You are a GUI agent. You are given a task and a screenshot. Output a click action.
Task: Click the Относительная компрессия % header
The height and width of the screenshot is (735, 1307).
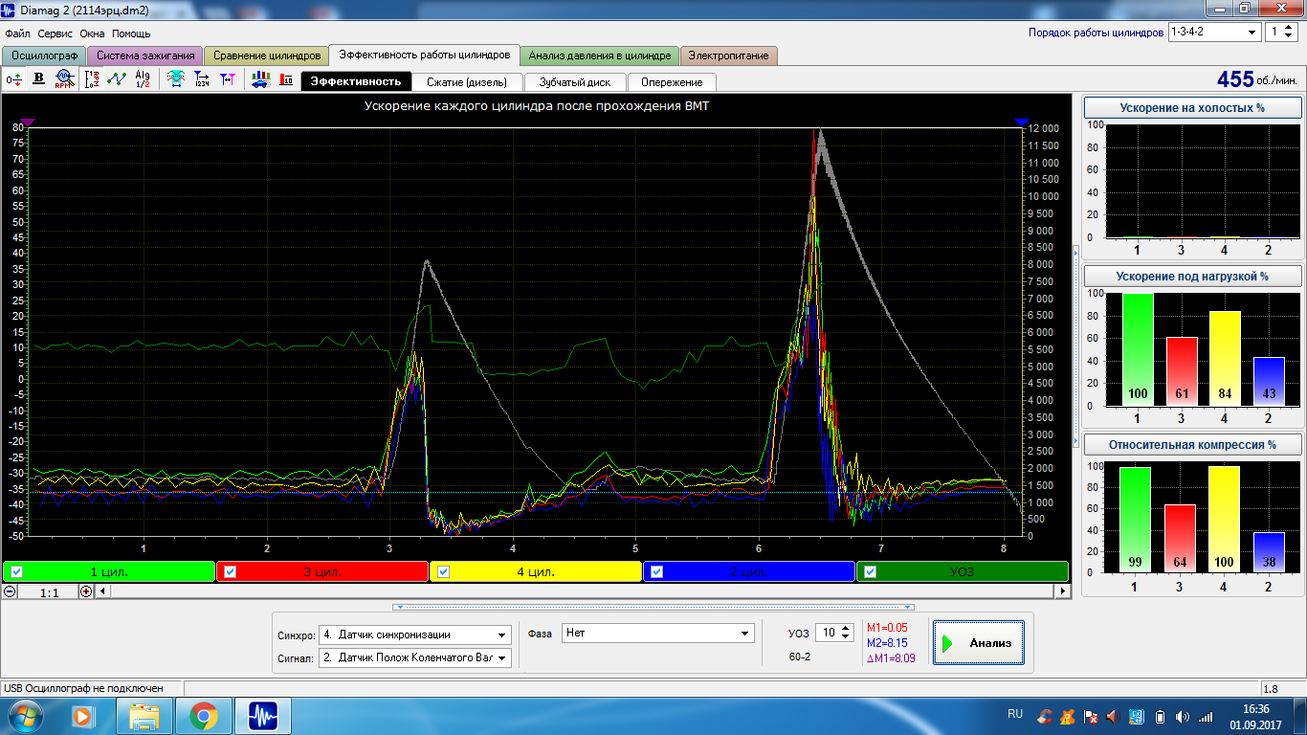(1192, 444)
